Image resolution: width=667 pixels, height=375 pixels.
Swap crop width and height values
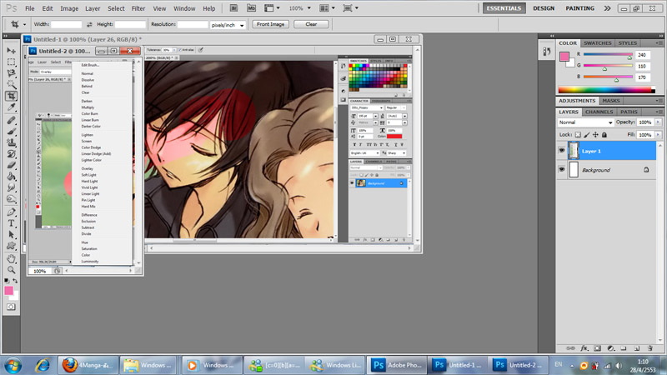click(89, 25)
